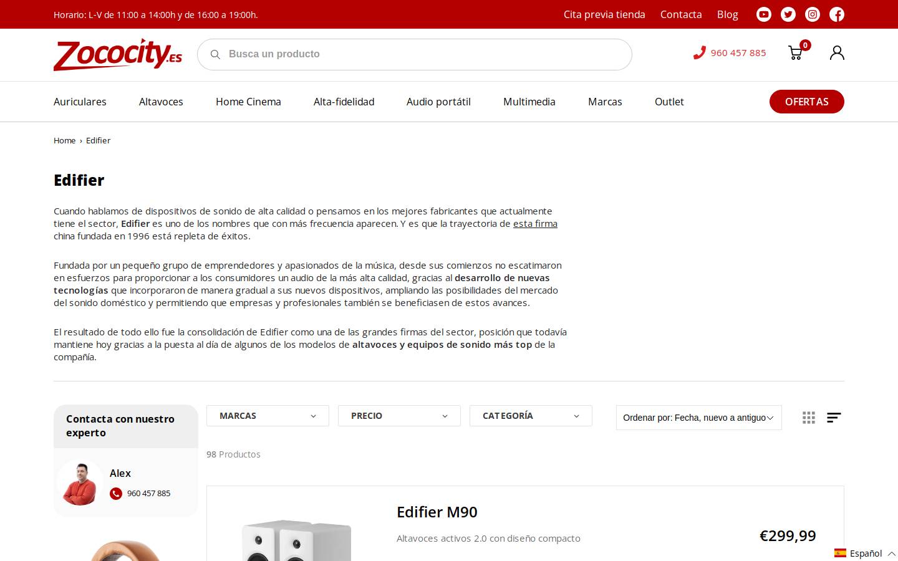Open the Outlet menu
The width and height of the screenshot is (898, 561).
tap(669, 102)
